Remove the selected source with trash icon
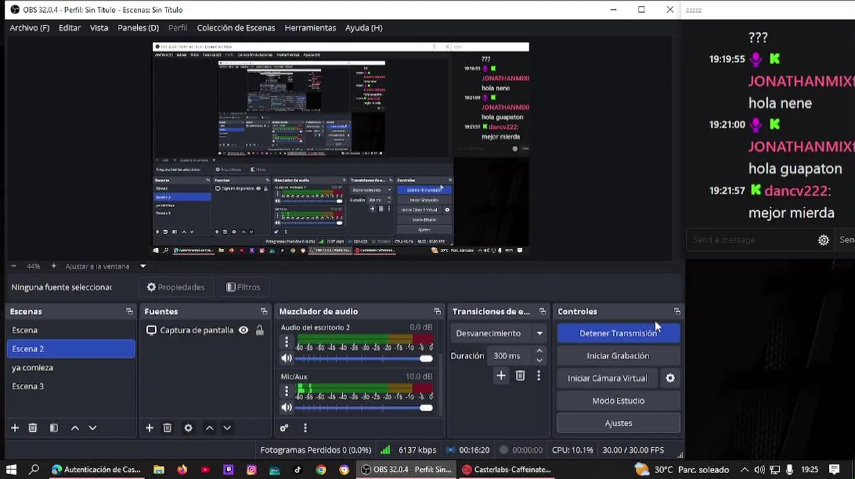Image resolution: width=855 pixels, height=479 pixels. 167,428
